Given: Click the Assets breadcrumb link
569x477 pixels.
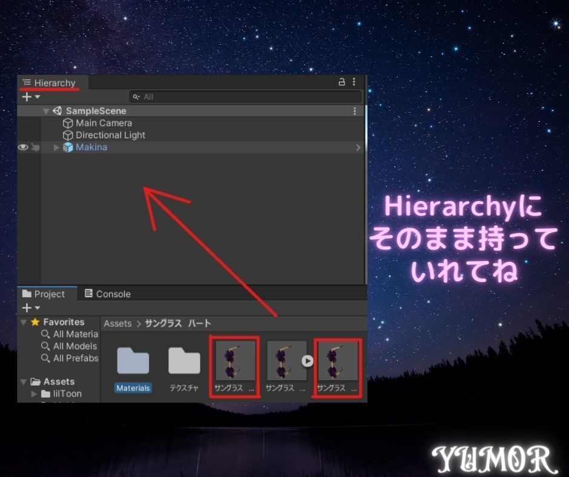Looking at the screenshot, I should pyautogui.click(x=118, y=323).
